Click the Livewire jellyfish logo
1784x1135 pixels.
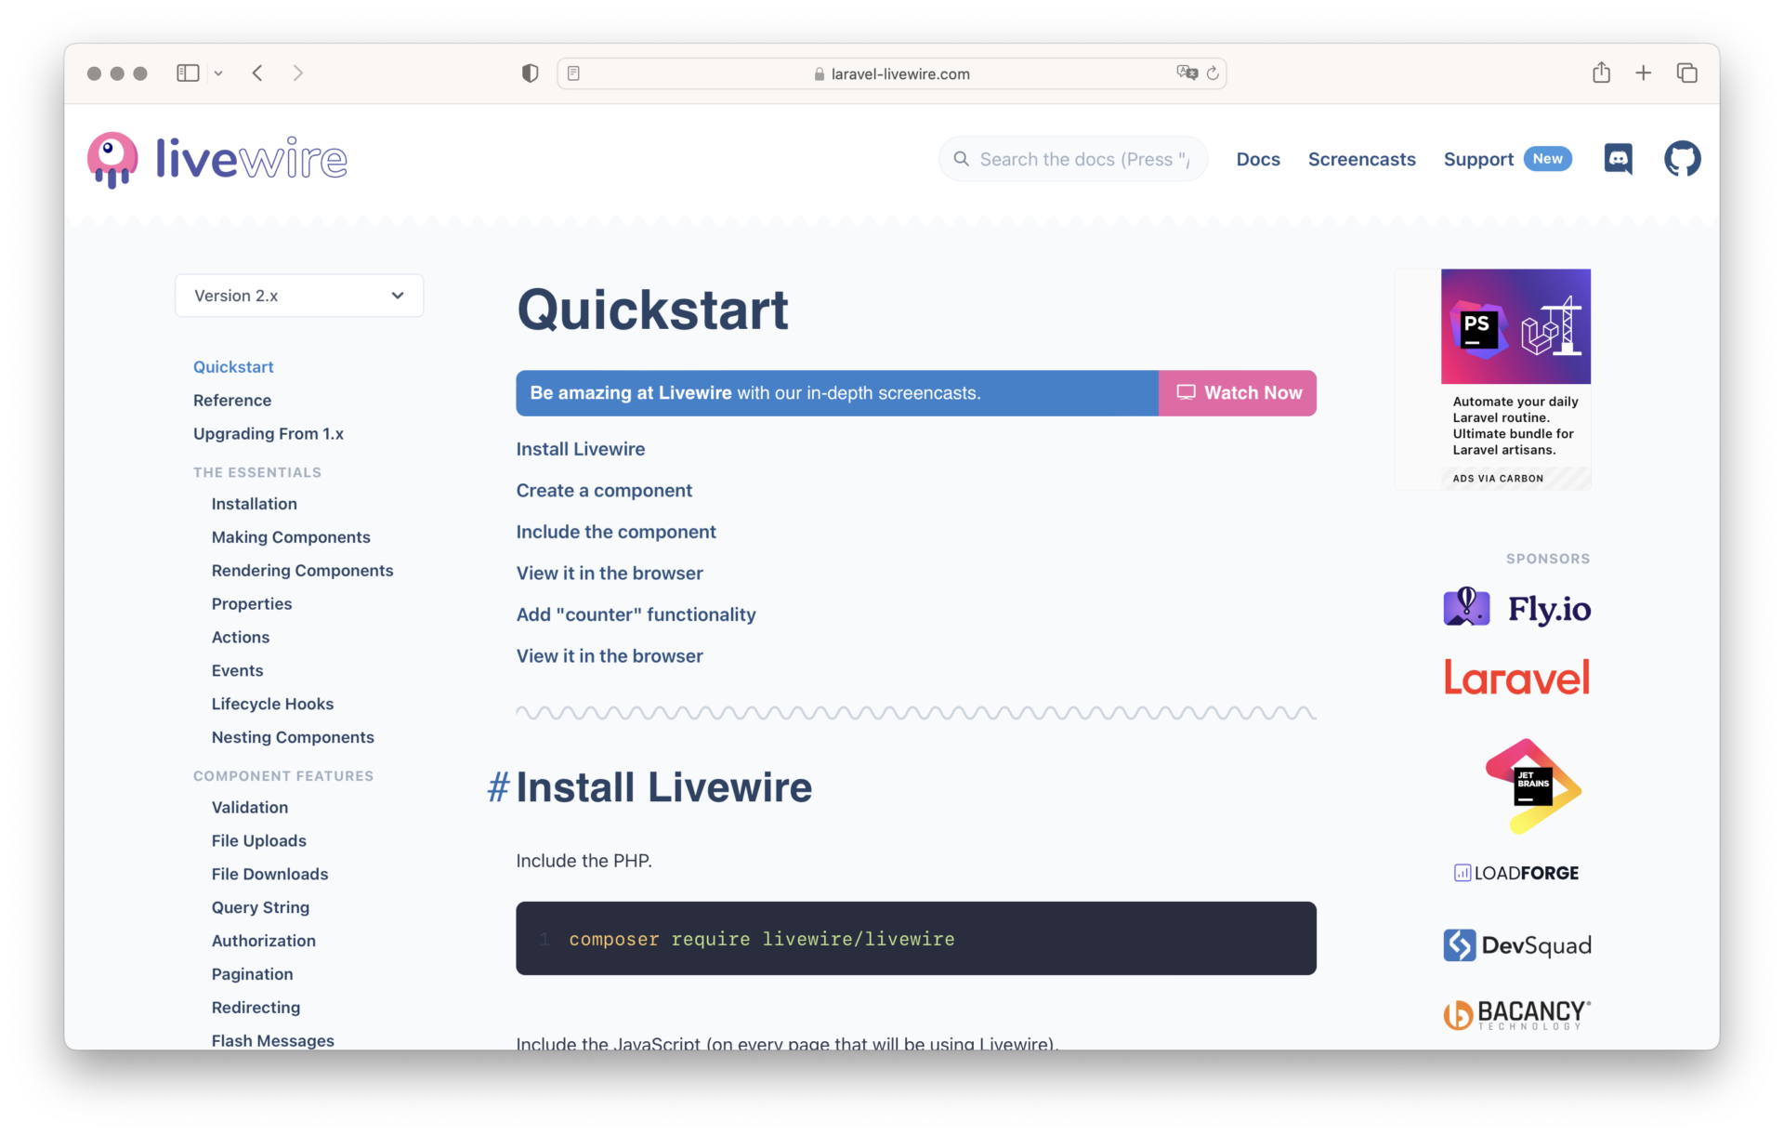pyautogui.click(x=111, y=158)
